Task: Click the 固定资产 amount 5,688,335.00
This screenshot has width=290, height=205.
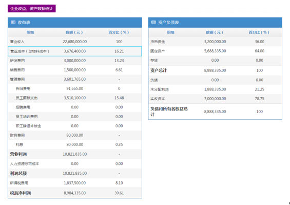Action: [215, 51]
